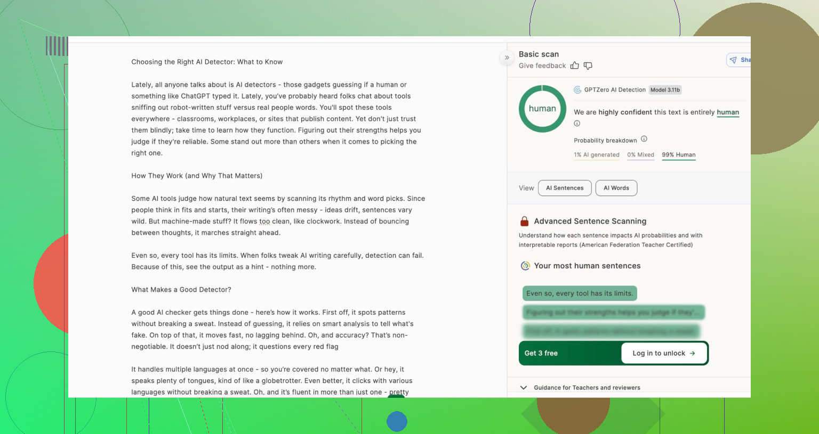Toggle the AI Words view

616,188
